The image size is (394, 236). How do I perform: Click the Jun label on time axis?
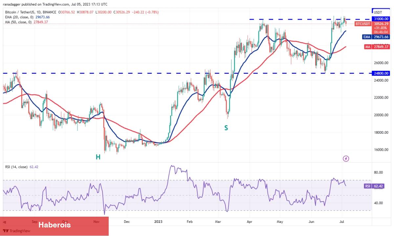pyautogui.click(x=312, y=222)
